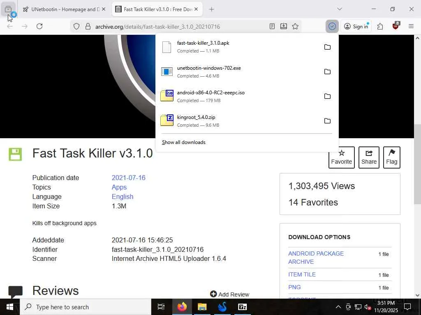
Task: Switch to the UNetbootin Homepage tab
Action: pyautogui.click(x=64, y=9)
